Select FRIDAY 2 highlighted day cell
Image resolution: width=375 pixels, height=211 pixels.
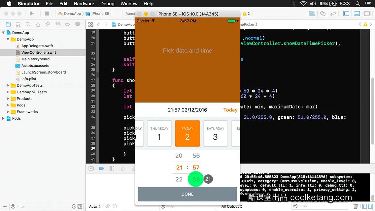click(187, 133)
